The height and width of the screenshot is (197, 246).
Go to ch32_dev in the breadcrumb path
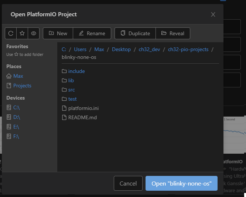click(149, 49)
